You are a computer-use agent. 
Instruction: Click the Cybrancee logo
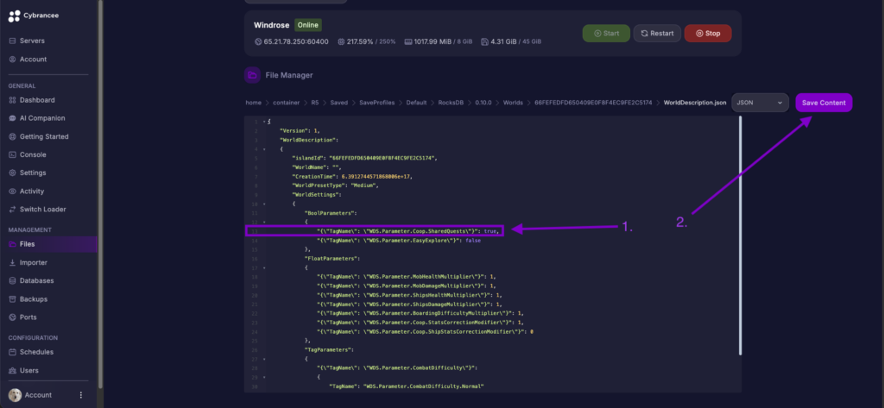(x=15, y=16)
